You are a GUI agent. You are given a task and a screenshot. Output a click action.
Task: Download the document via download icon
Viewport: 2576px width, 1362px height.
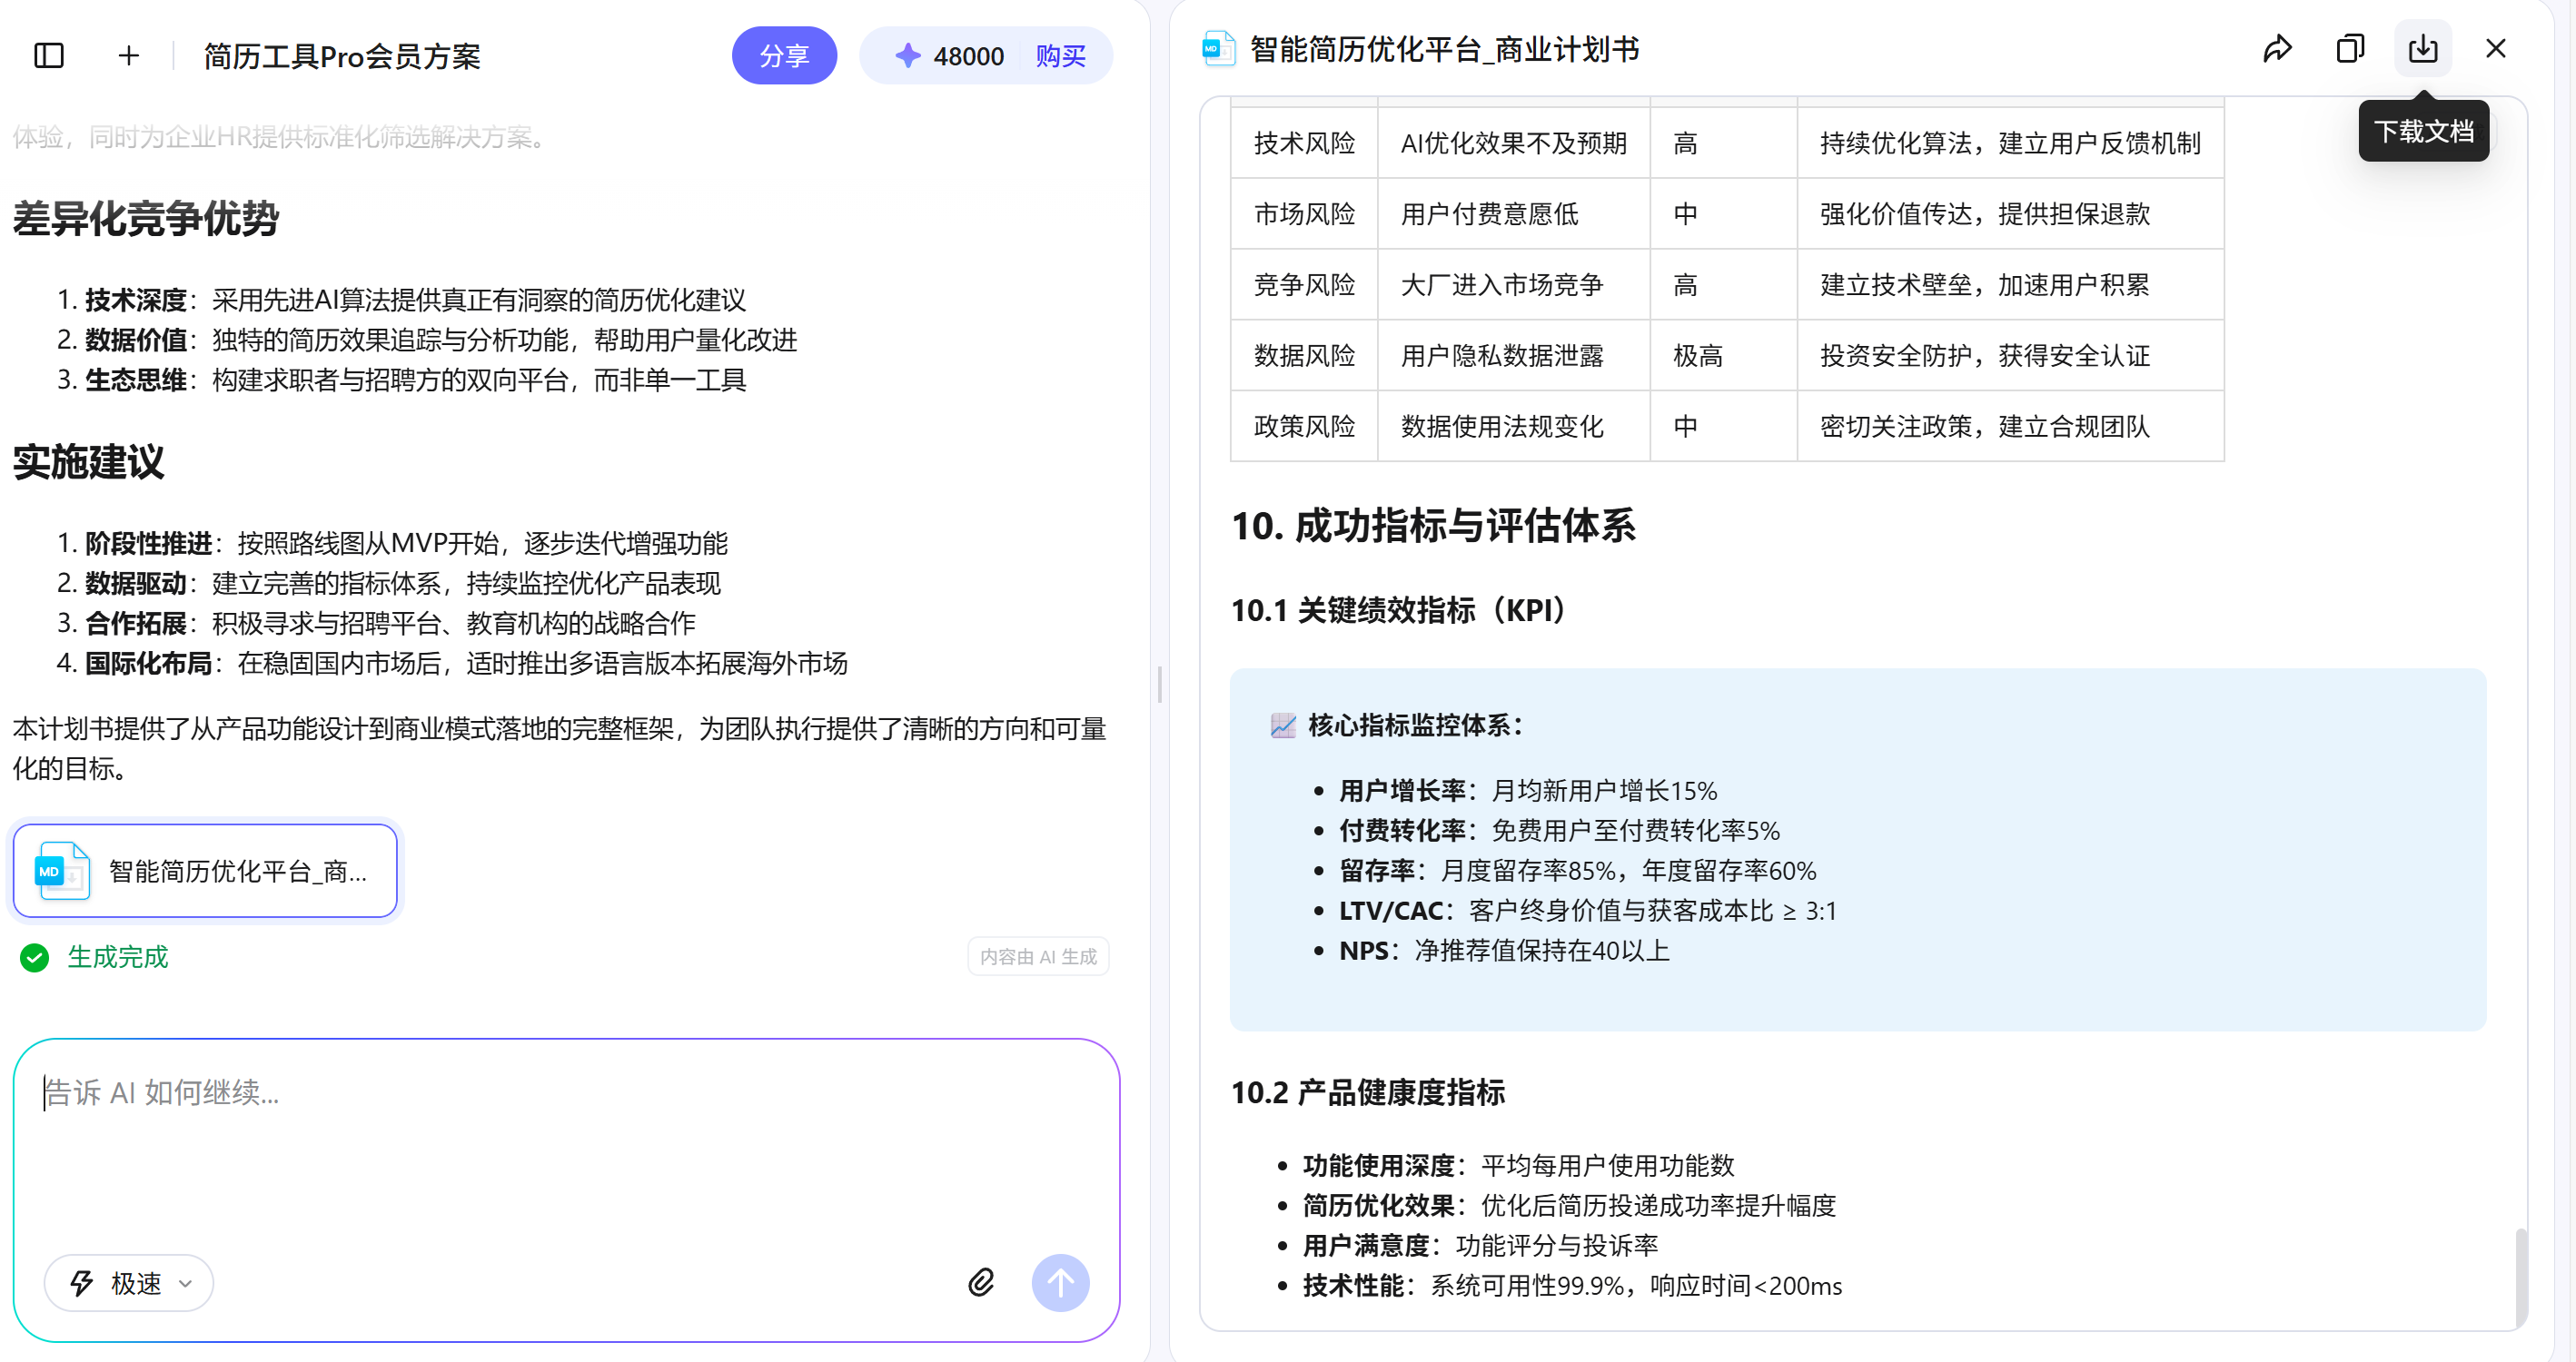click(2422, 48)
